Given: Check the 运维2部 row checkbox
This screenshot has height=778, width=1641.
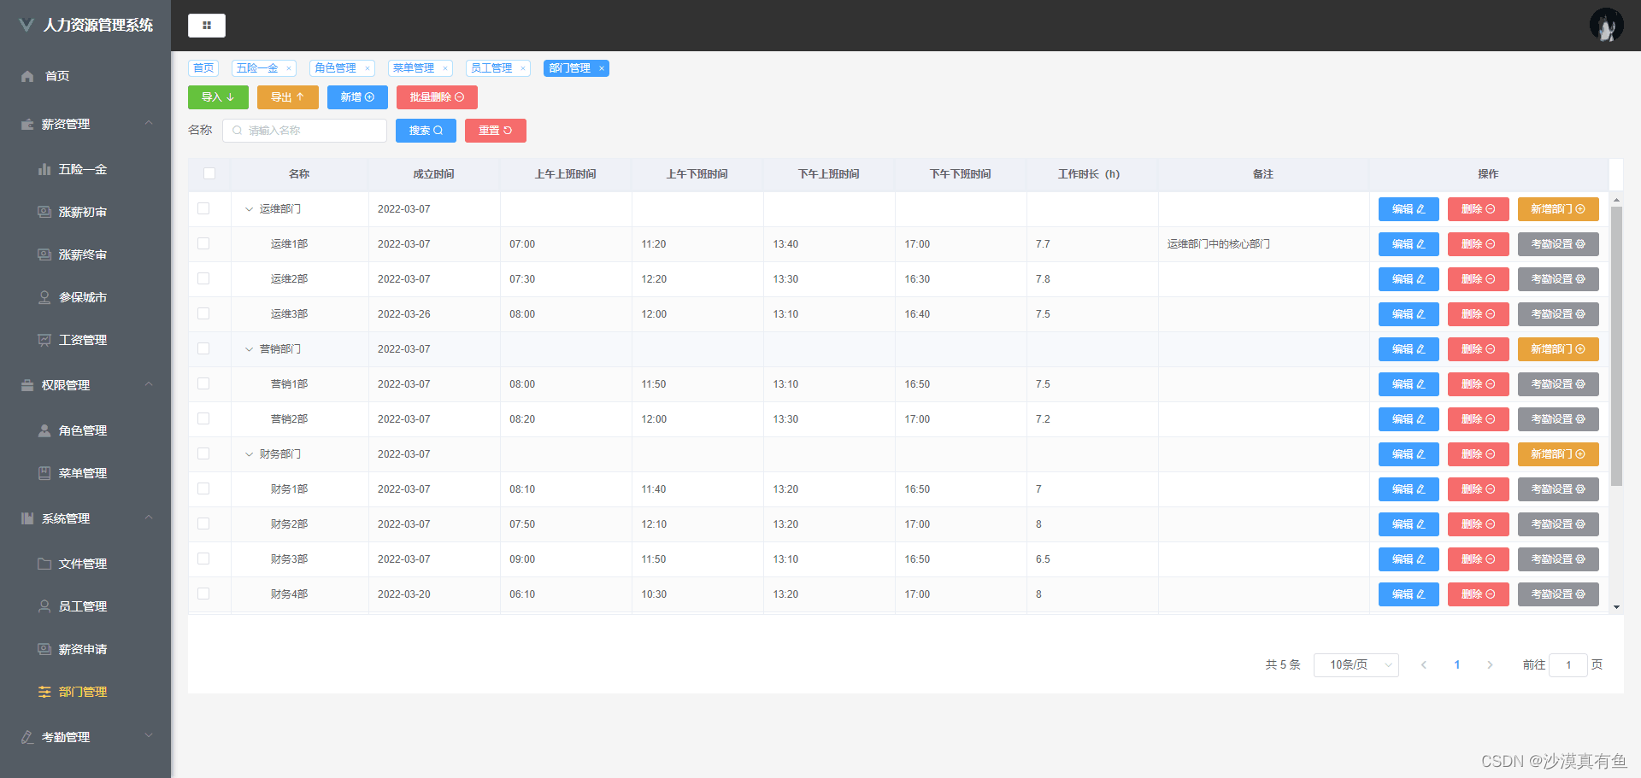Looking at the screenshot, I should [203, 278].
